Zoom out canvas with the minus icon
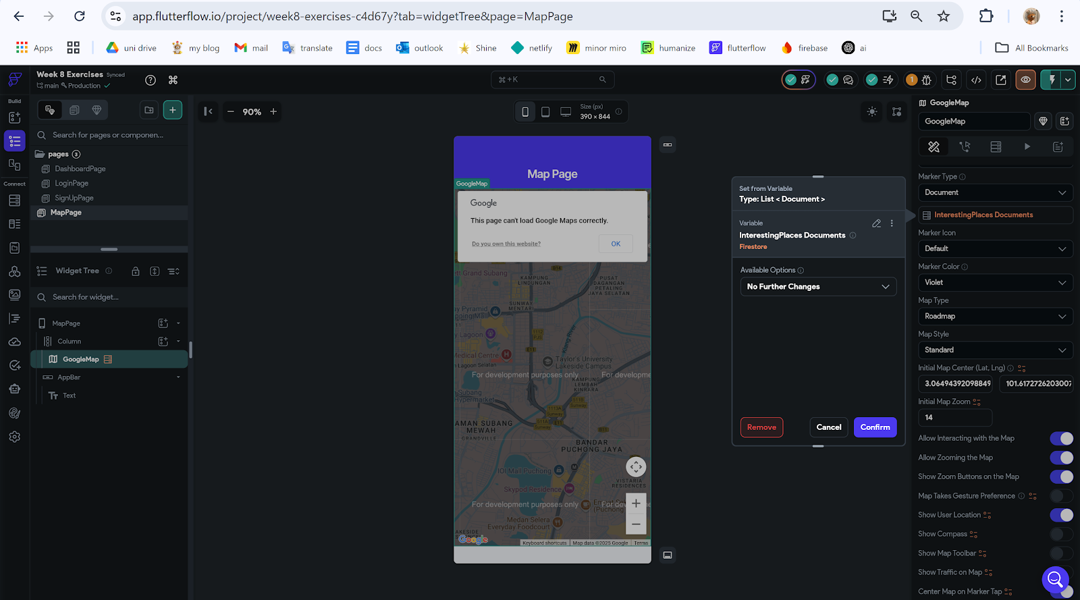 pyautogui.click(x=231, y=111)
